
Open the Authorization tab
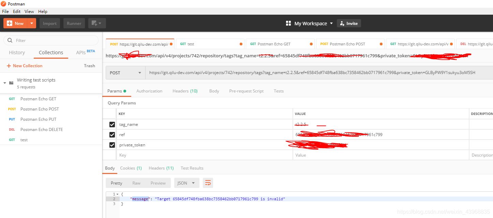[x=149, y=91]
